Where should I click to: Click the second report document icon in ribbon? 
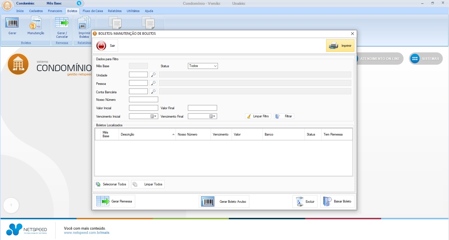pos(148,23)
